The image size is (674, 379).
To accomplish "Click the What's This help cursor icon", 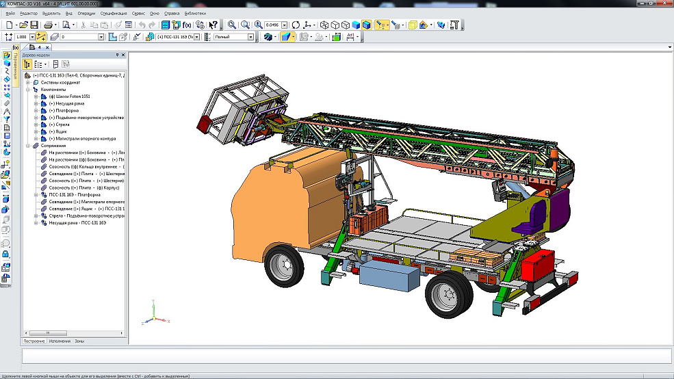I will tap(213, 25).
